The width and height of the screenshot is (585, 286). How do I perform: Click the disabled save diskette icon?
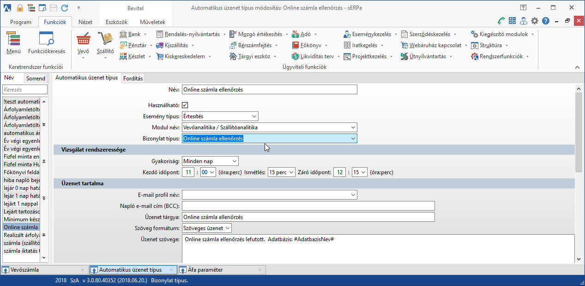tap(53, 8)
